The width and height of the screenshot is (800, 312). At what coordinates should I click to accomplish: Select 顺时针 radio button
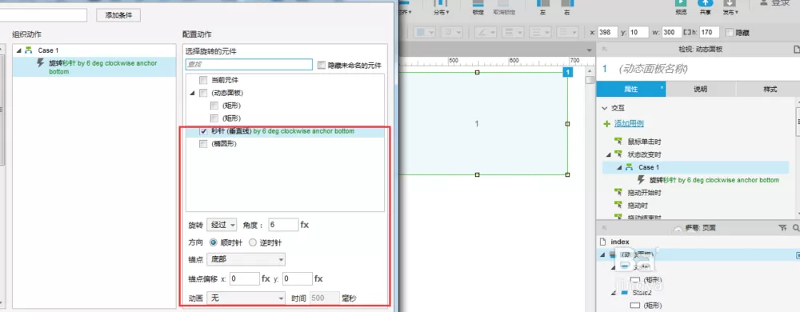click(x=214, y=242)
